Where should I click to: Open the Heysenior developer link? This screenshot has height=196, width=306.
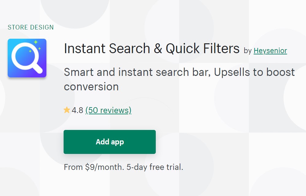point(270,51)
